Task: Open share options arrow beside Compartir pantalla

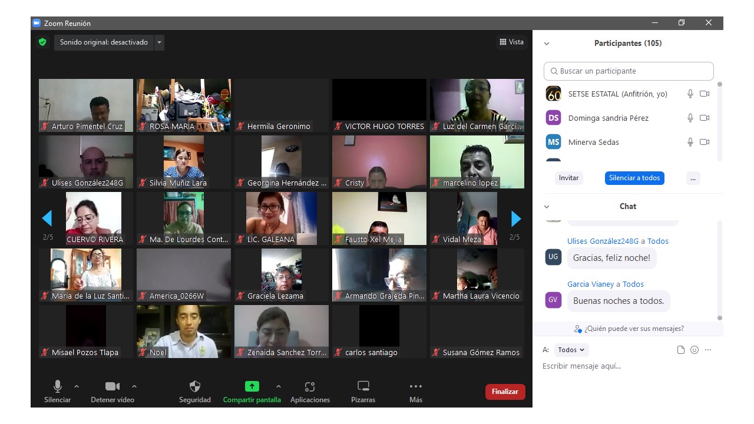Action: (279, 386)
